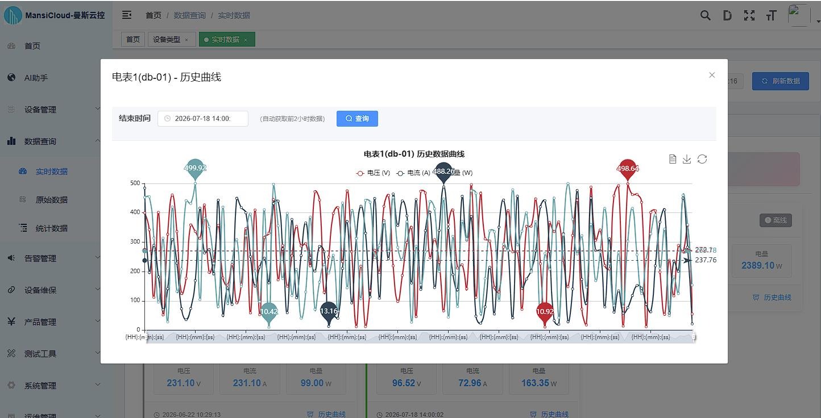Click the 统计数据 list icon in sidebar
This screenshot has width=821, height=418.
click(23, 228)
